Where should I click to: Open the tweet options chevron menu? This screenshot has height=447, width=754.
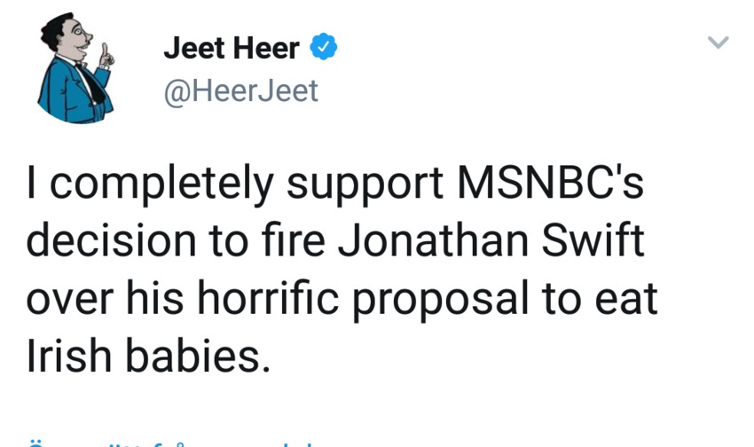pyautogui.click(x=717, y=43)
